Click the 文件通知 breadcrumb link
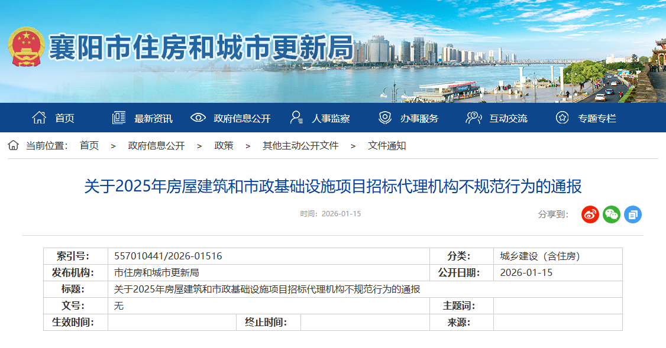The width and height of the screenshot is (666, 348). click(x=387, y=145)
